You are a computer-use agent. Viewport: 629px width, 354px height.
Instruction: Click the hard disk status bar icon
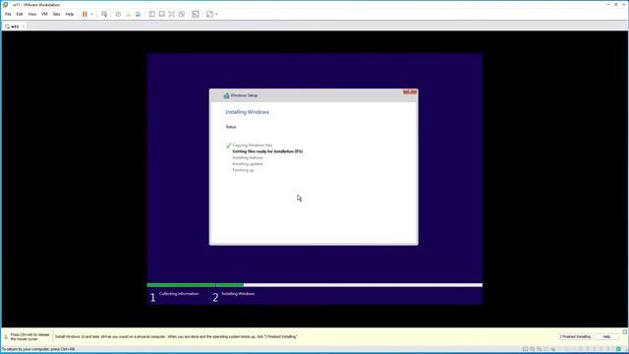525,349
